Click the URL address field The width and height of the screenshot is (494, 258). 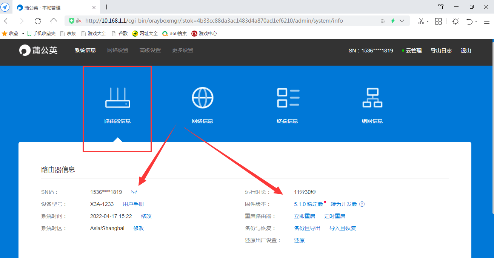click(226, 21)
